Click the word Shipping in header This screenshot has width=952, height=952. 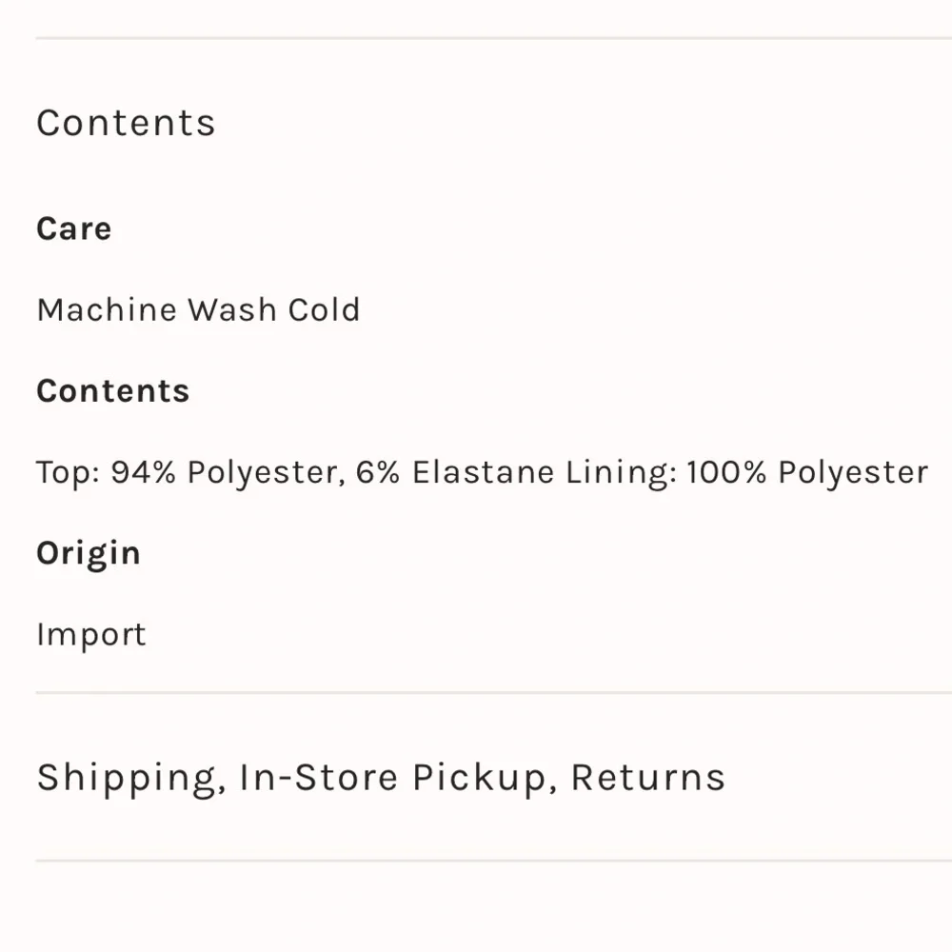(131, 779)
